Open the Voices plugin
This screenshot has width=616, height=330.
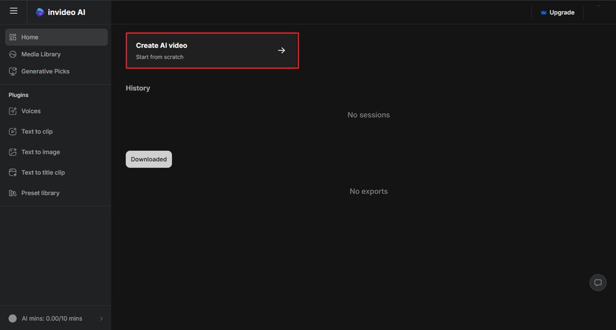(56, 111)
